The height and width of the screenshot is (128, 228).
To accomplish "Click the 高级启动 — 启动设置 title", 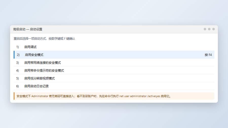I will (x=28, y=29).
